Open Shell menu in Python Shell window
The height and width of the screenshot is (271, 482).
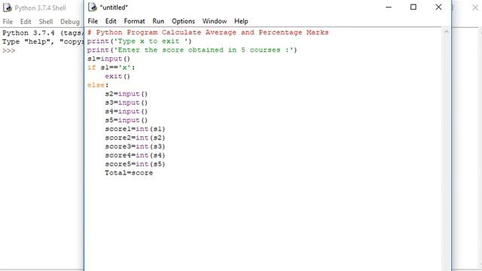click(46, 22)
